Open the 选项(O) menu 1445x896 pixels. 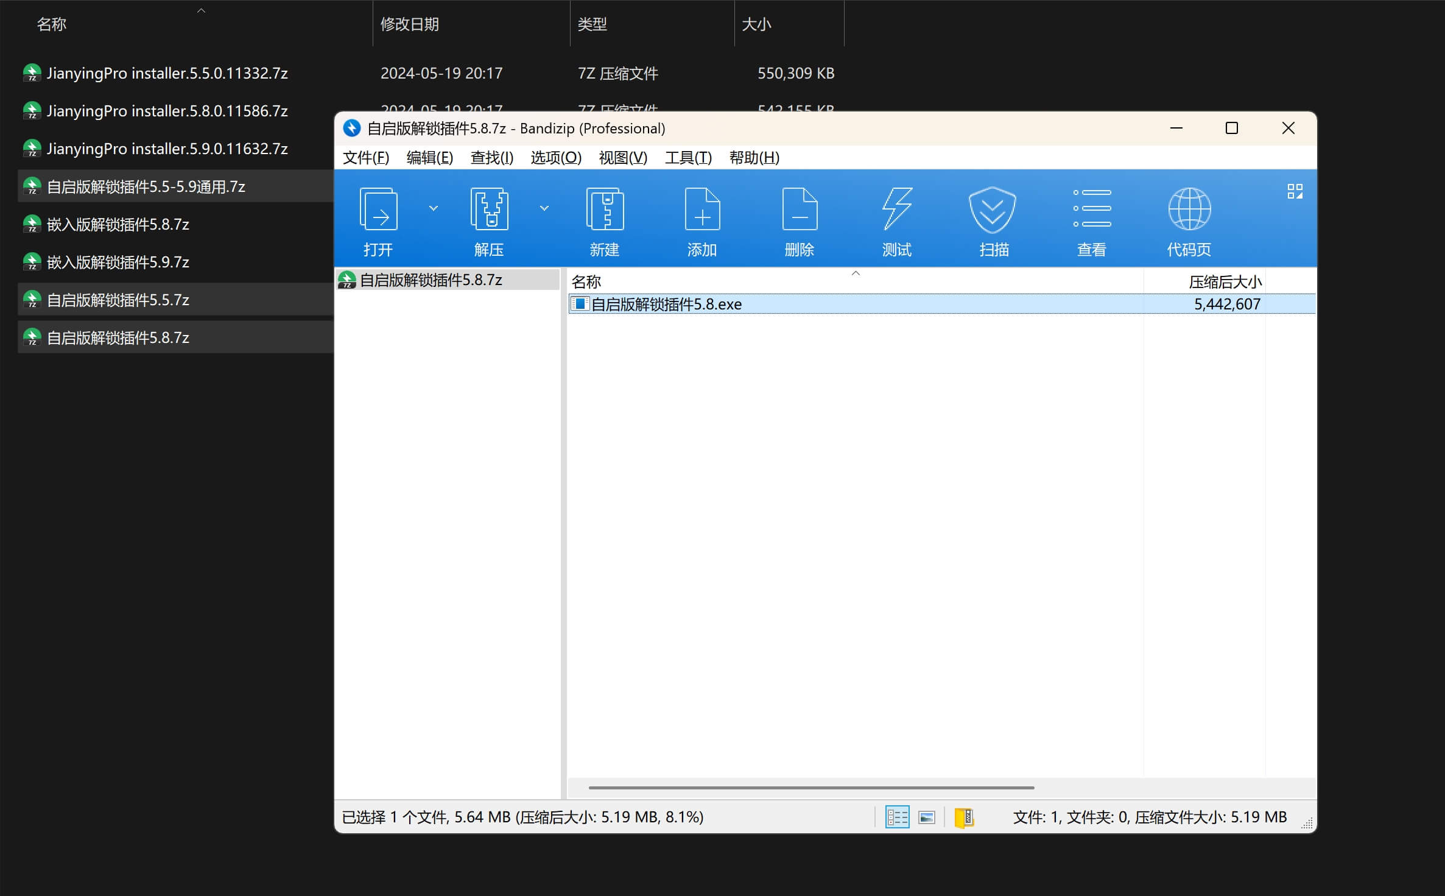click(556, 158)
